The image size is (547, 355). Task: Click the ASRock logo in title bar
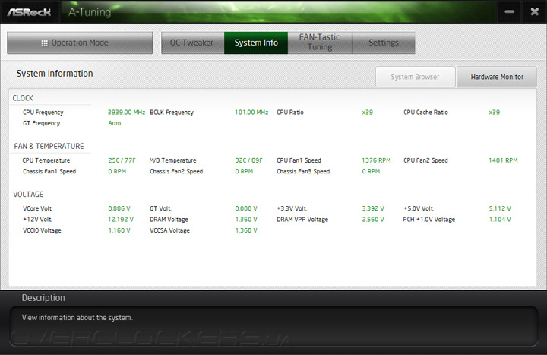click(29, 12)
